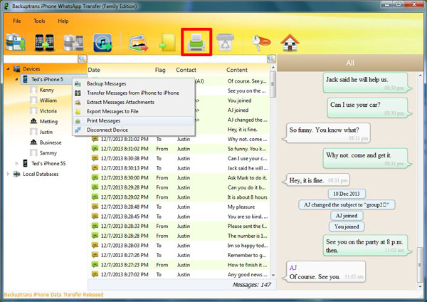Open the File menu

pos(17,21)
